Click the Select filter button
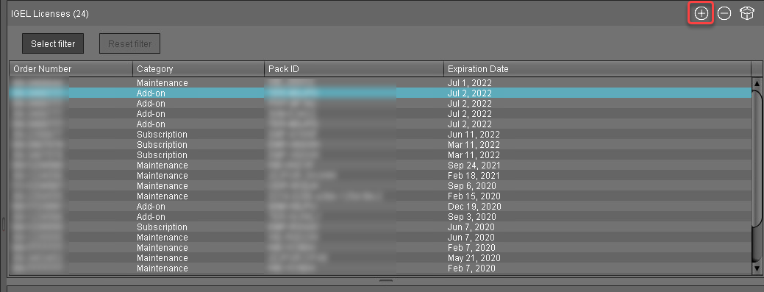This screenshot has width=764, height=292. click(53, 44)
